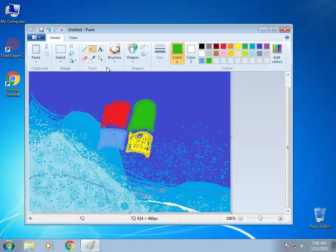Select the Text tool

100,49
